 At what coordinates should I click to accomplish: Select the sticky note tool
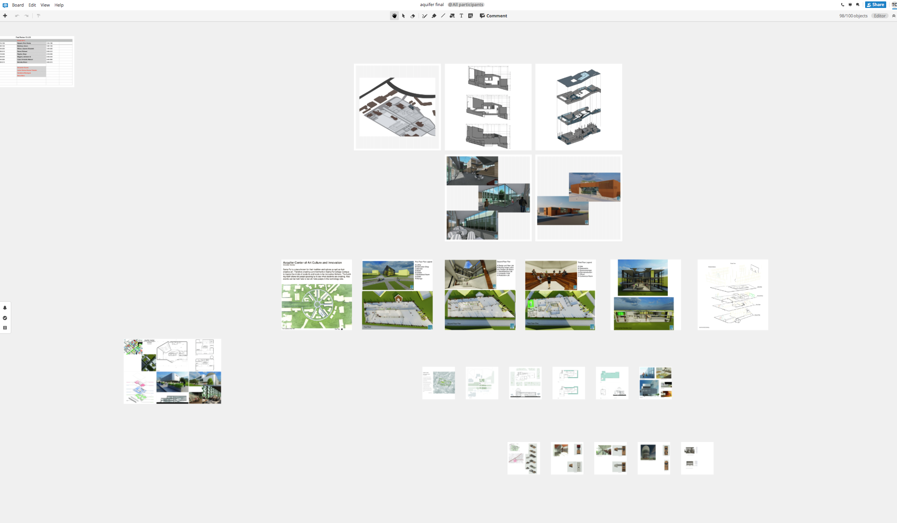click(471, 15)
